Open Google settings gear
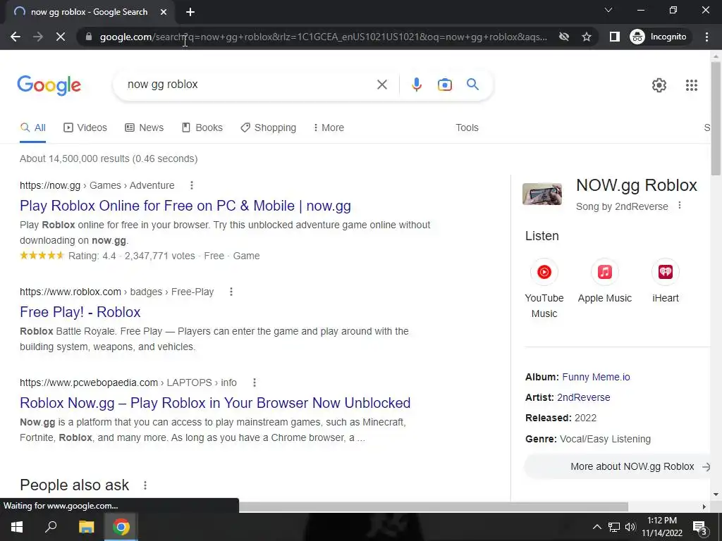Screen dimensions: 722x541 (x=659, y=85)
